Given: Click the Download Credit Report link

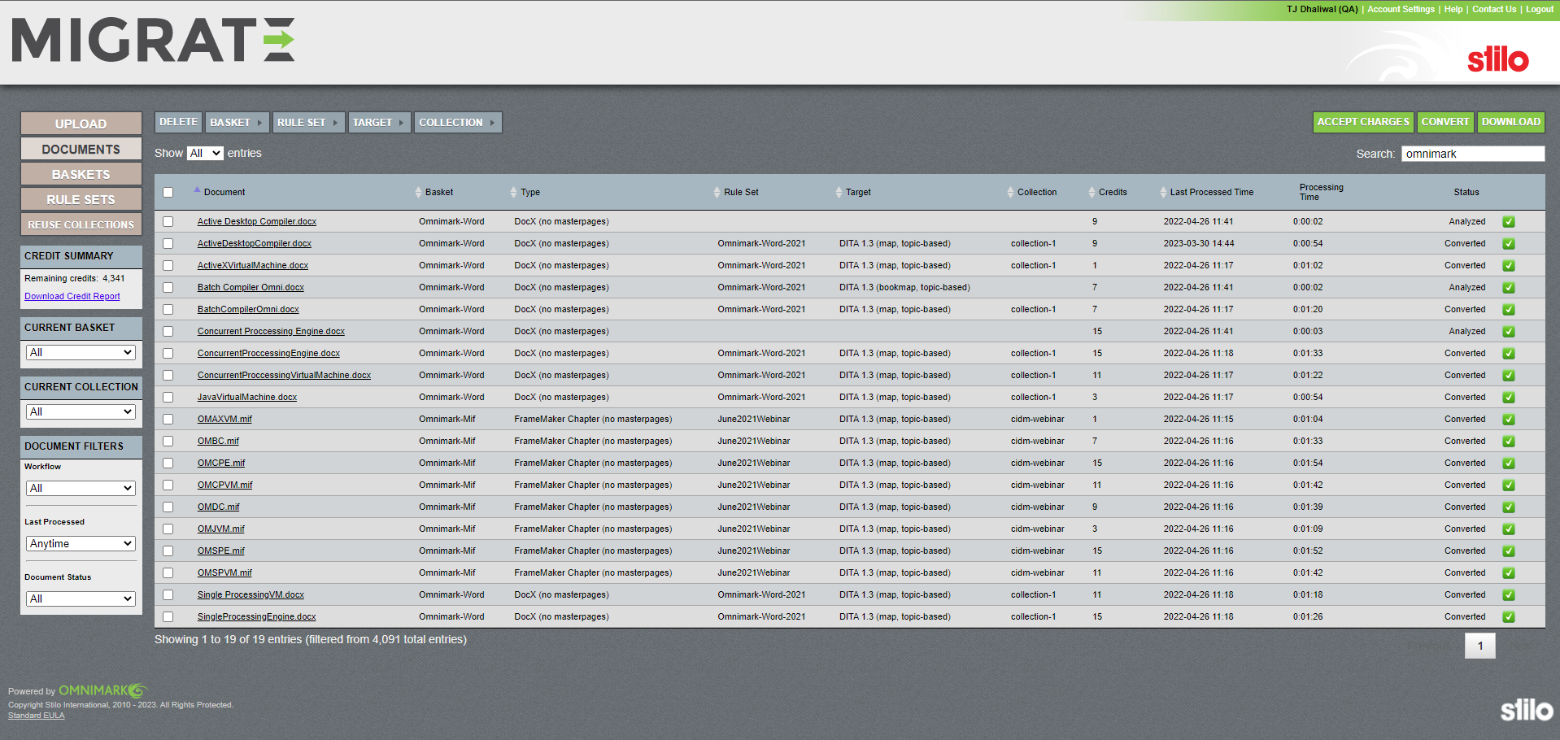Looking at the screenshot, I should (x=72, y=296).
